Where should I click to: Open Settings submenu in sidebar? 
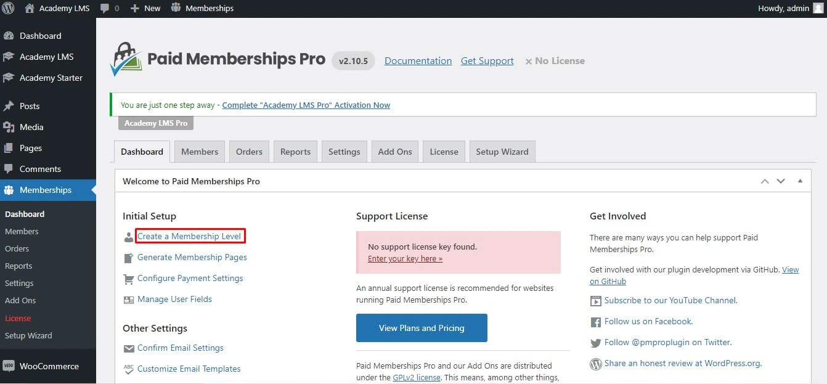[19, 283]
